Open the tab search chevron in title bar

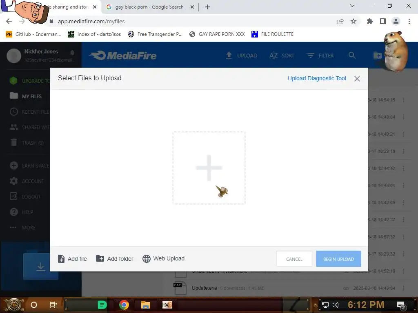tap(352, 6)
